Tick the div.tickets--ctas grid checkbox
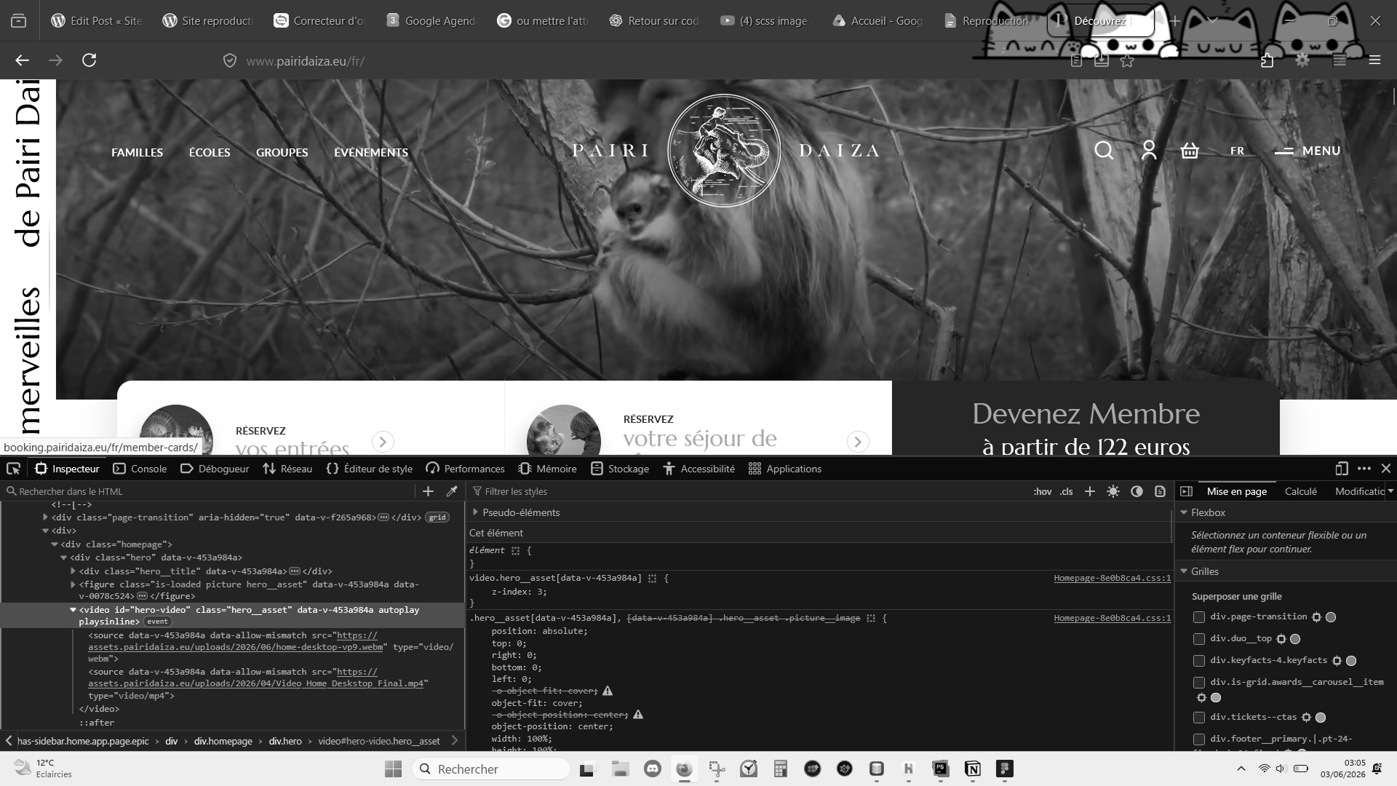Viewport: 1397px width, 786px height. (x=1199, y=718)
